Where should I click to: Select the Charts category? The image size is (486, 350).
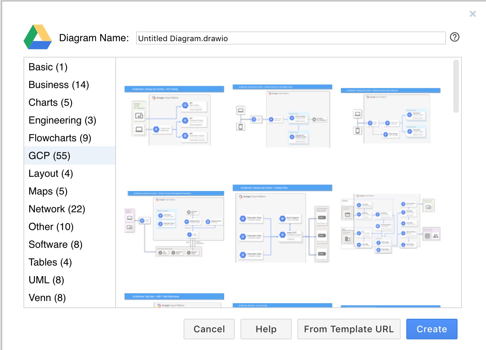pos(50,102)
